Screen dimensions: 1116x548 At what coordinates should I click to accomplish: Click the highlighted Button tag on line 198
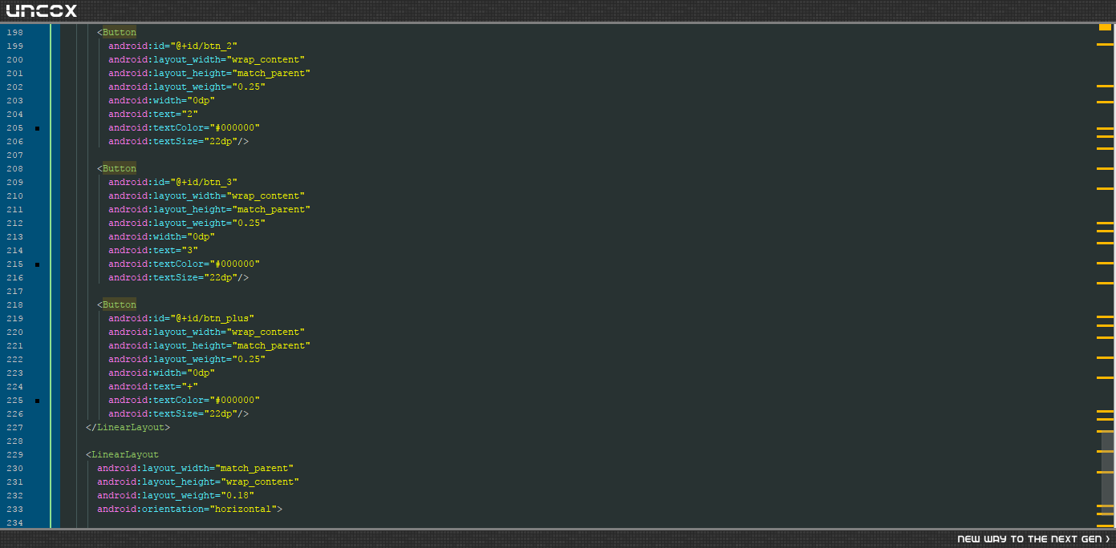120,33
